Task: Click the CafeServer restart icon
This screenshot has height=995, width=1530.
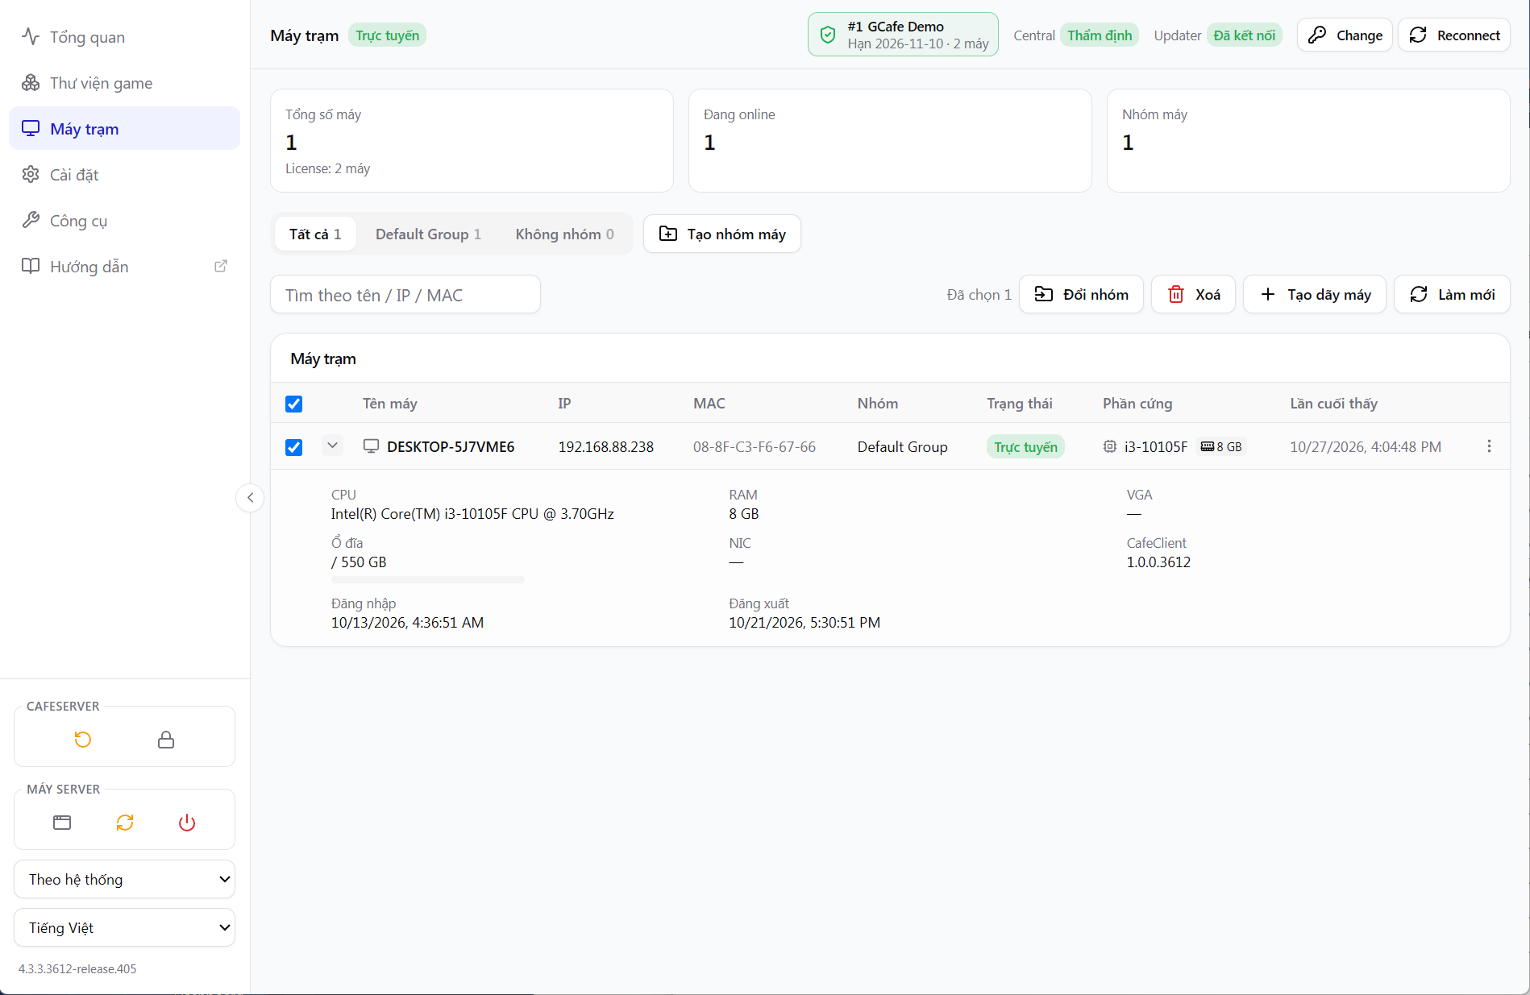Action: point(83,740)
